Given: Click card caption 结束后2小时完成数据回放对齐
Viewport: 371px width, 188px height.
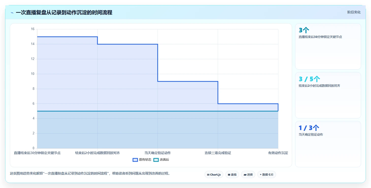Looking at the screenshot, I should point(319,86).
